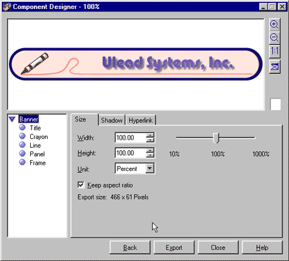Decrease Width using the down spinner arrow
The height and width of the screenshot is (261, 289).
[x=150, y=140]
